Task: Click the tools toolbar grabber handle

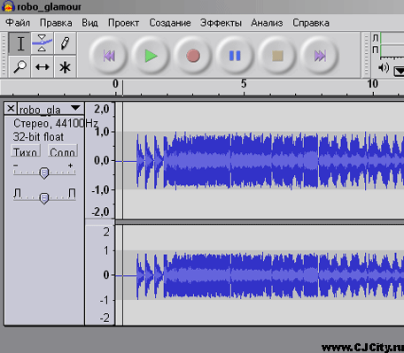Action: tap(4, 55)
